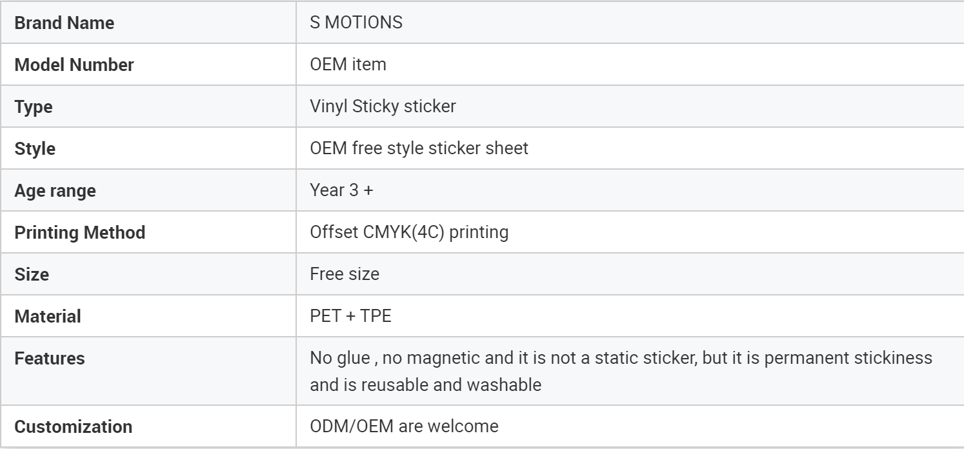Viewport: 964px width, 449px height.
Task: Click the Customization row label
Action: (73, 426)
